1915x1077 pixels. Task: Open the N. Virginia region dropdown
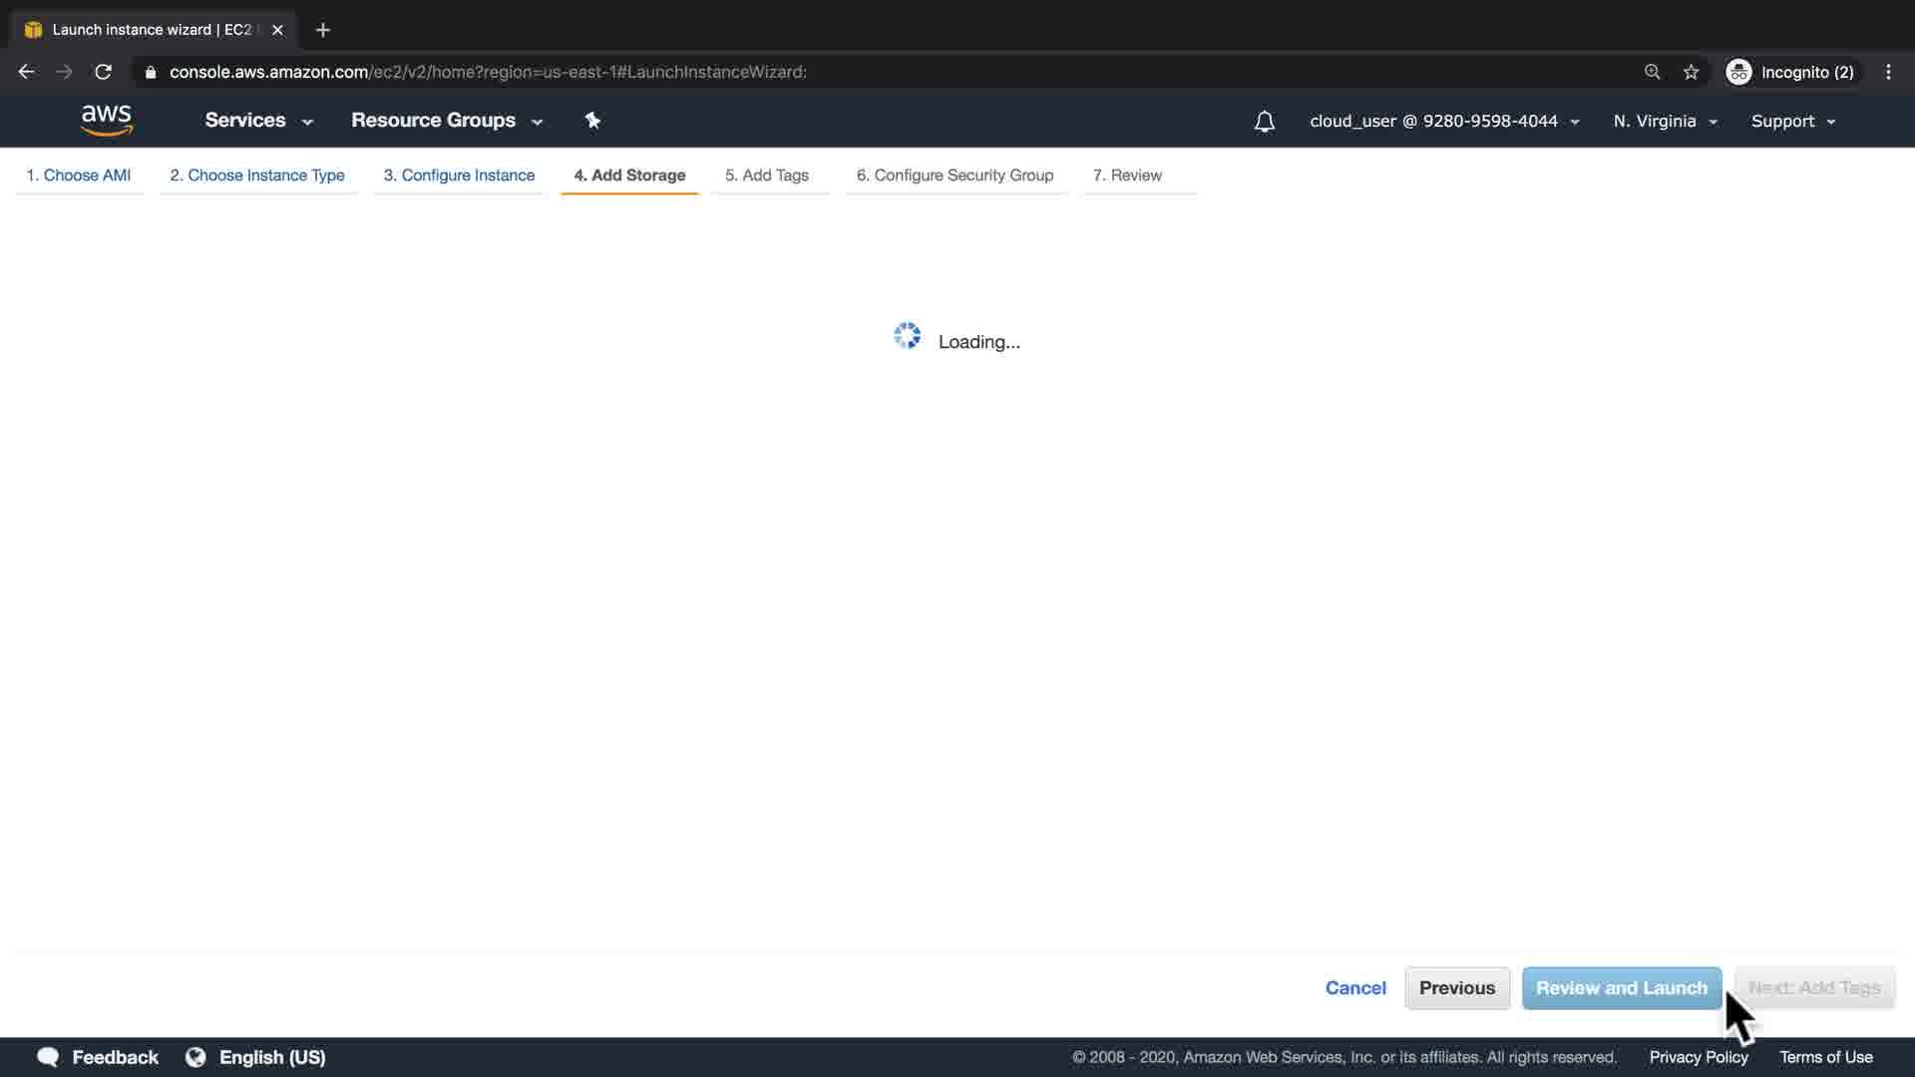coord(1665,122)
